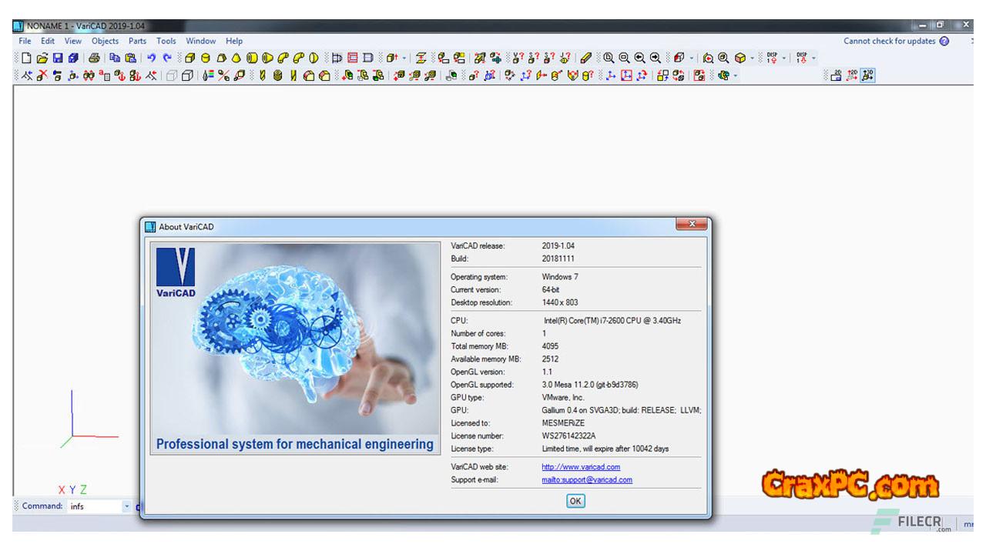Open the www.varicad.com website link

click(580, 467)
